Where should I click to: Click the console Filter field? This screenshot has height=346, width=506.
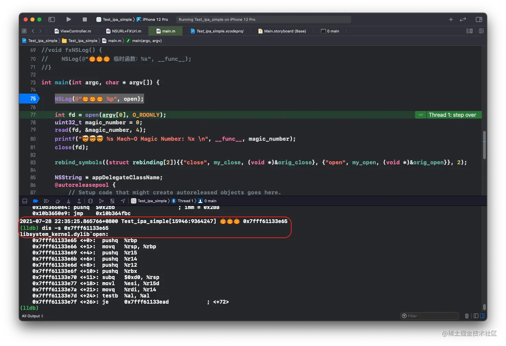(x=430, y=316)
